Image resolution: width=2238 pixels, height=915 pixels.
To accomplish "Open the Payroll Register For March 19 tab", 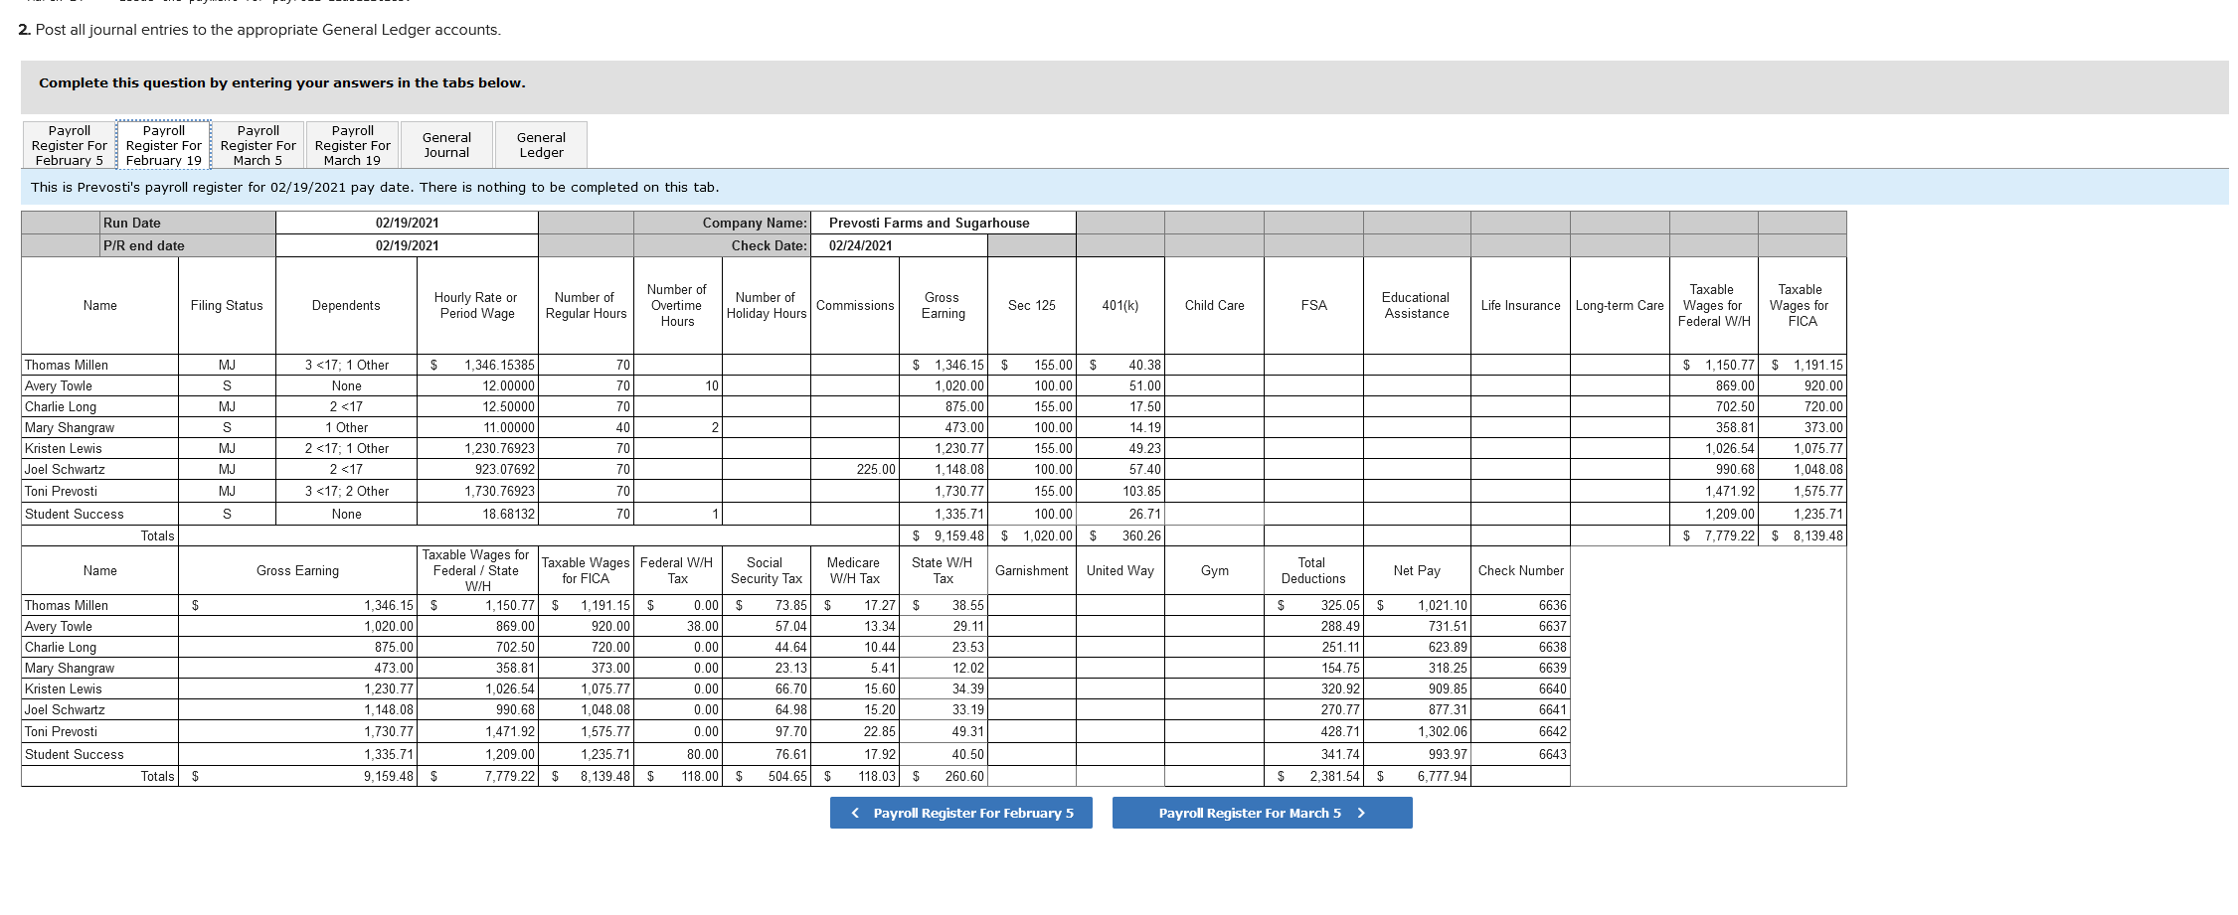I will pyautogui.click(x=353, y=145).
